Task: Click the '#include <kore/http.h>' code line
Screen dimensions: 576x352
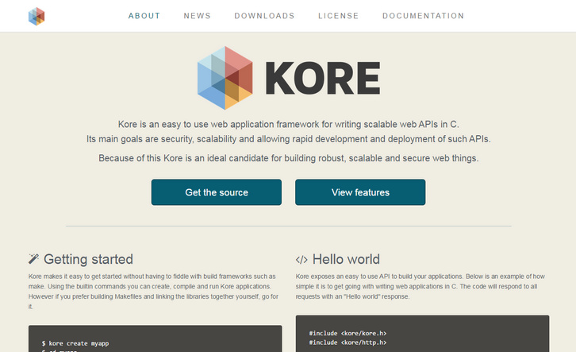Action: click(348, 342)
